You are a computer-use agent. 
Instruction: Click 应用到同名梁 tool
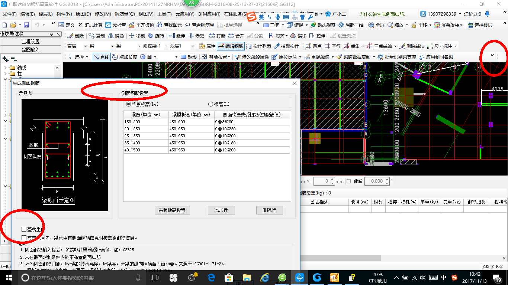pyautogui.click(x=436, y=57)
